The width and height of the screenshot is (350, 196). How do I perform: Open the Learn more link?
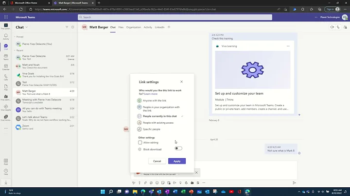coord(151,94)
